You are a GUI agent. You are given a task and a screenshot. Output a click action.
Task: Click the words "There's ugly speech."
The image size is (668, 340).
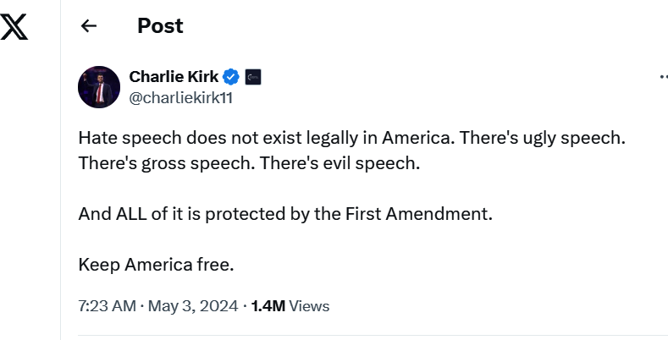(x=551, y=138)
